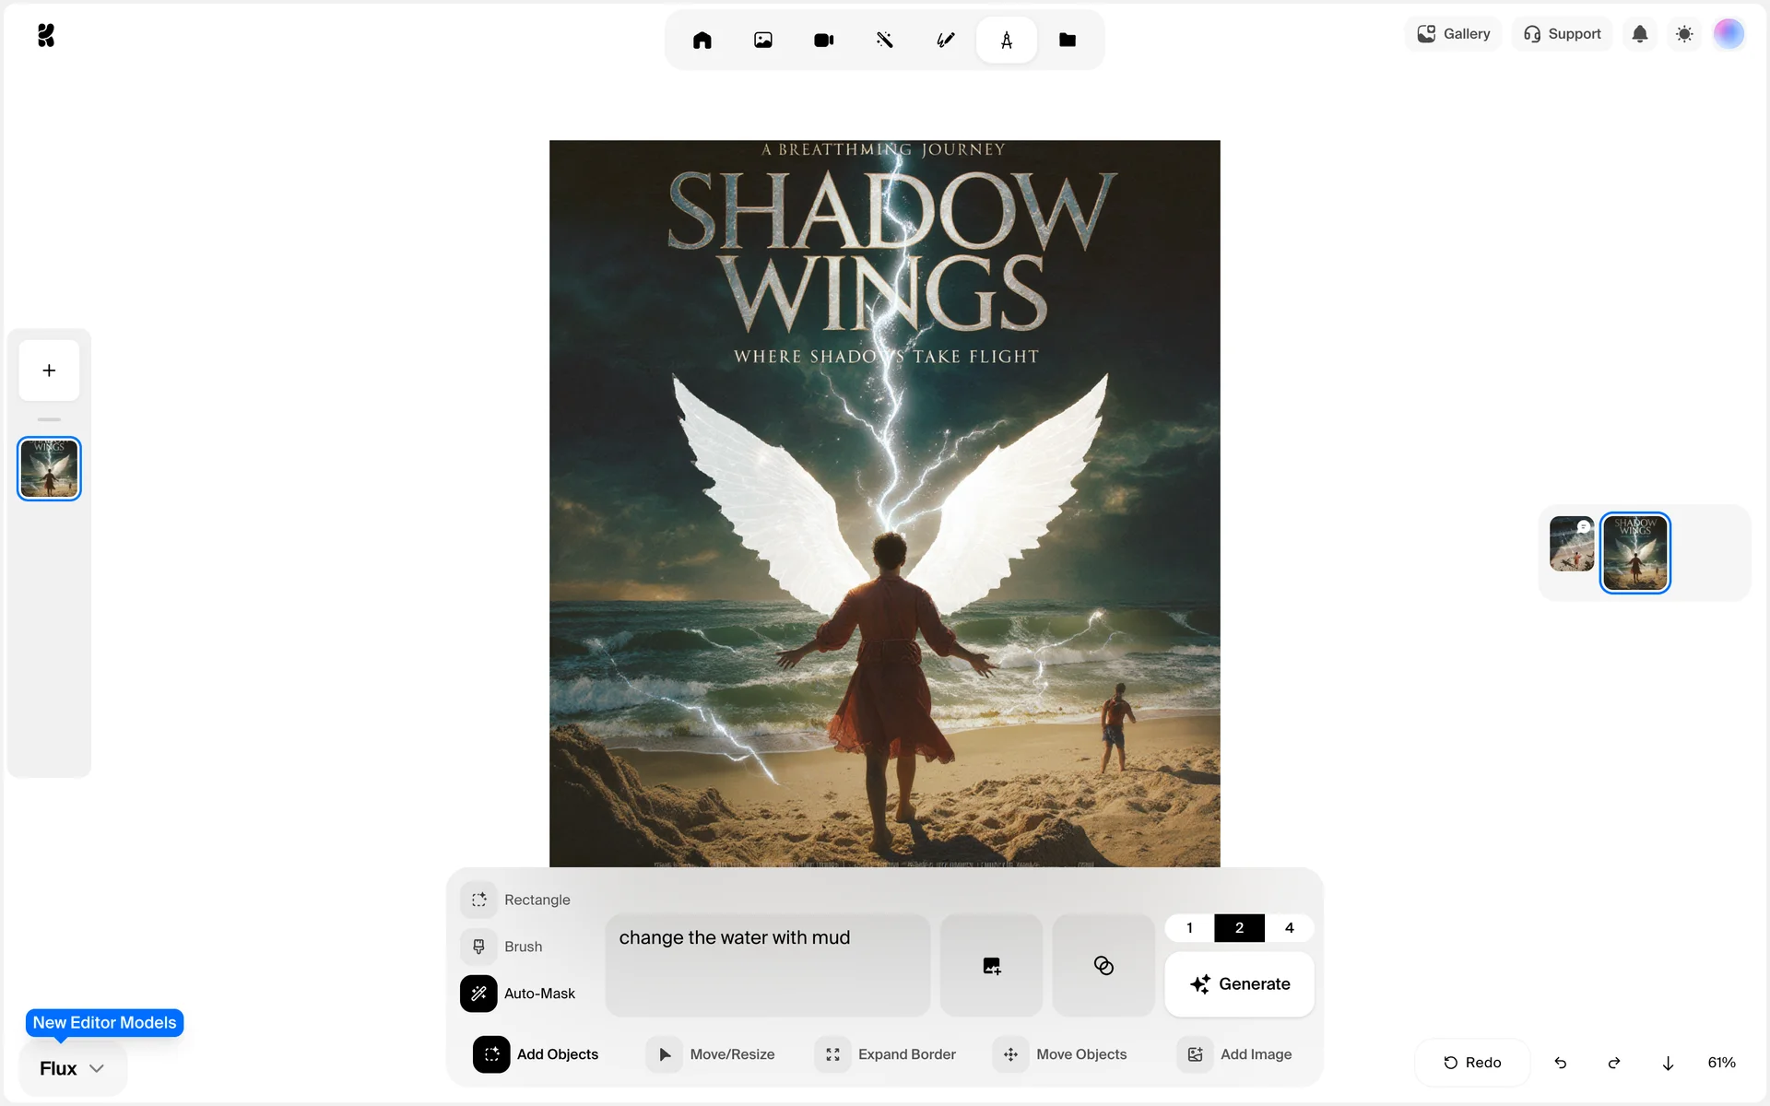
Task: Switch to the Expand Border tab
Action: pos(886,1054)
